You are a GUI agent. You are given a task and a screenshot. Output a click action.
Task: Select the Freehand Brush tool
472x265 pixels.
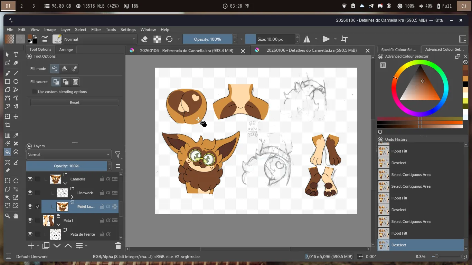[8, 73]
